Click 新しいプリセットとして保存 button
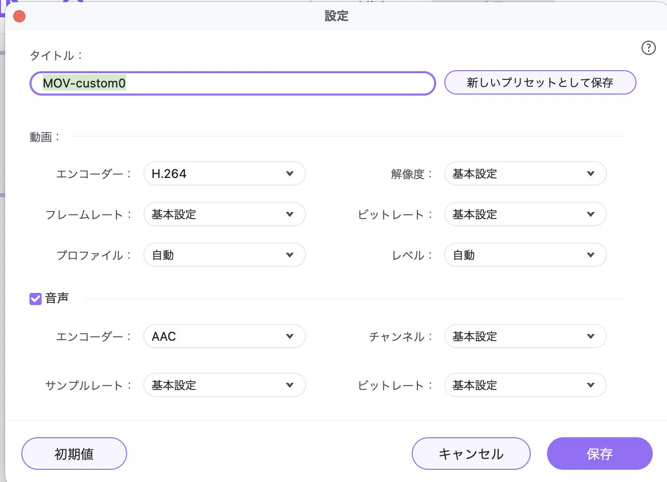This screenshot has width=667, height=482. point(540,82)
